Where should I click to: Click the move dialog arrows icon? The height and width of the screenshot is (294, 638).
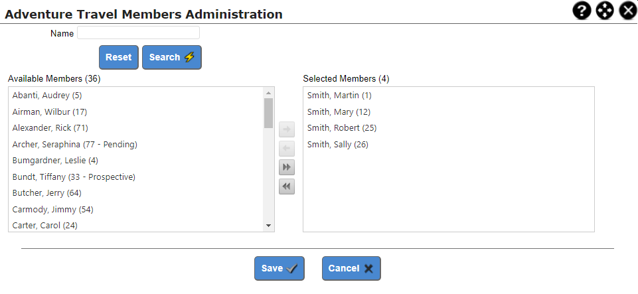[605, 11]
